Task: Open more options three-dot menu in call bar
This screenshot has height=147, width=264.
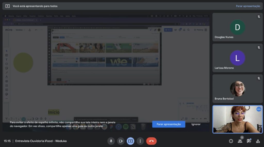Action: [x=140, y=141]
